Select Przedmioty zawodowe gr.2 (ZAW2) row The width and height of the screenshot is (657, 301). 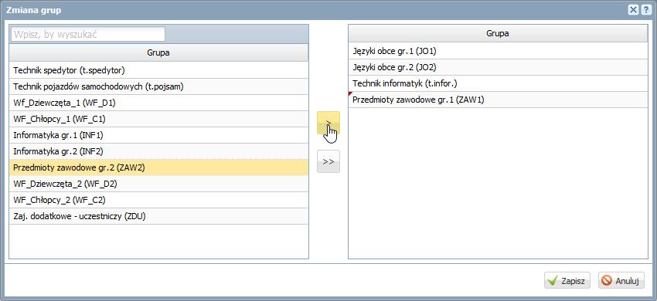click(158, 168)
